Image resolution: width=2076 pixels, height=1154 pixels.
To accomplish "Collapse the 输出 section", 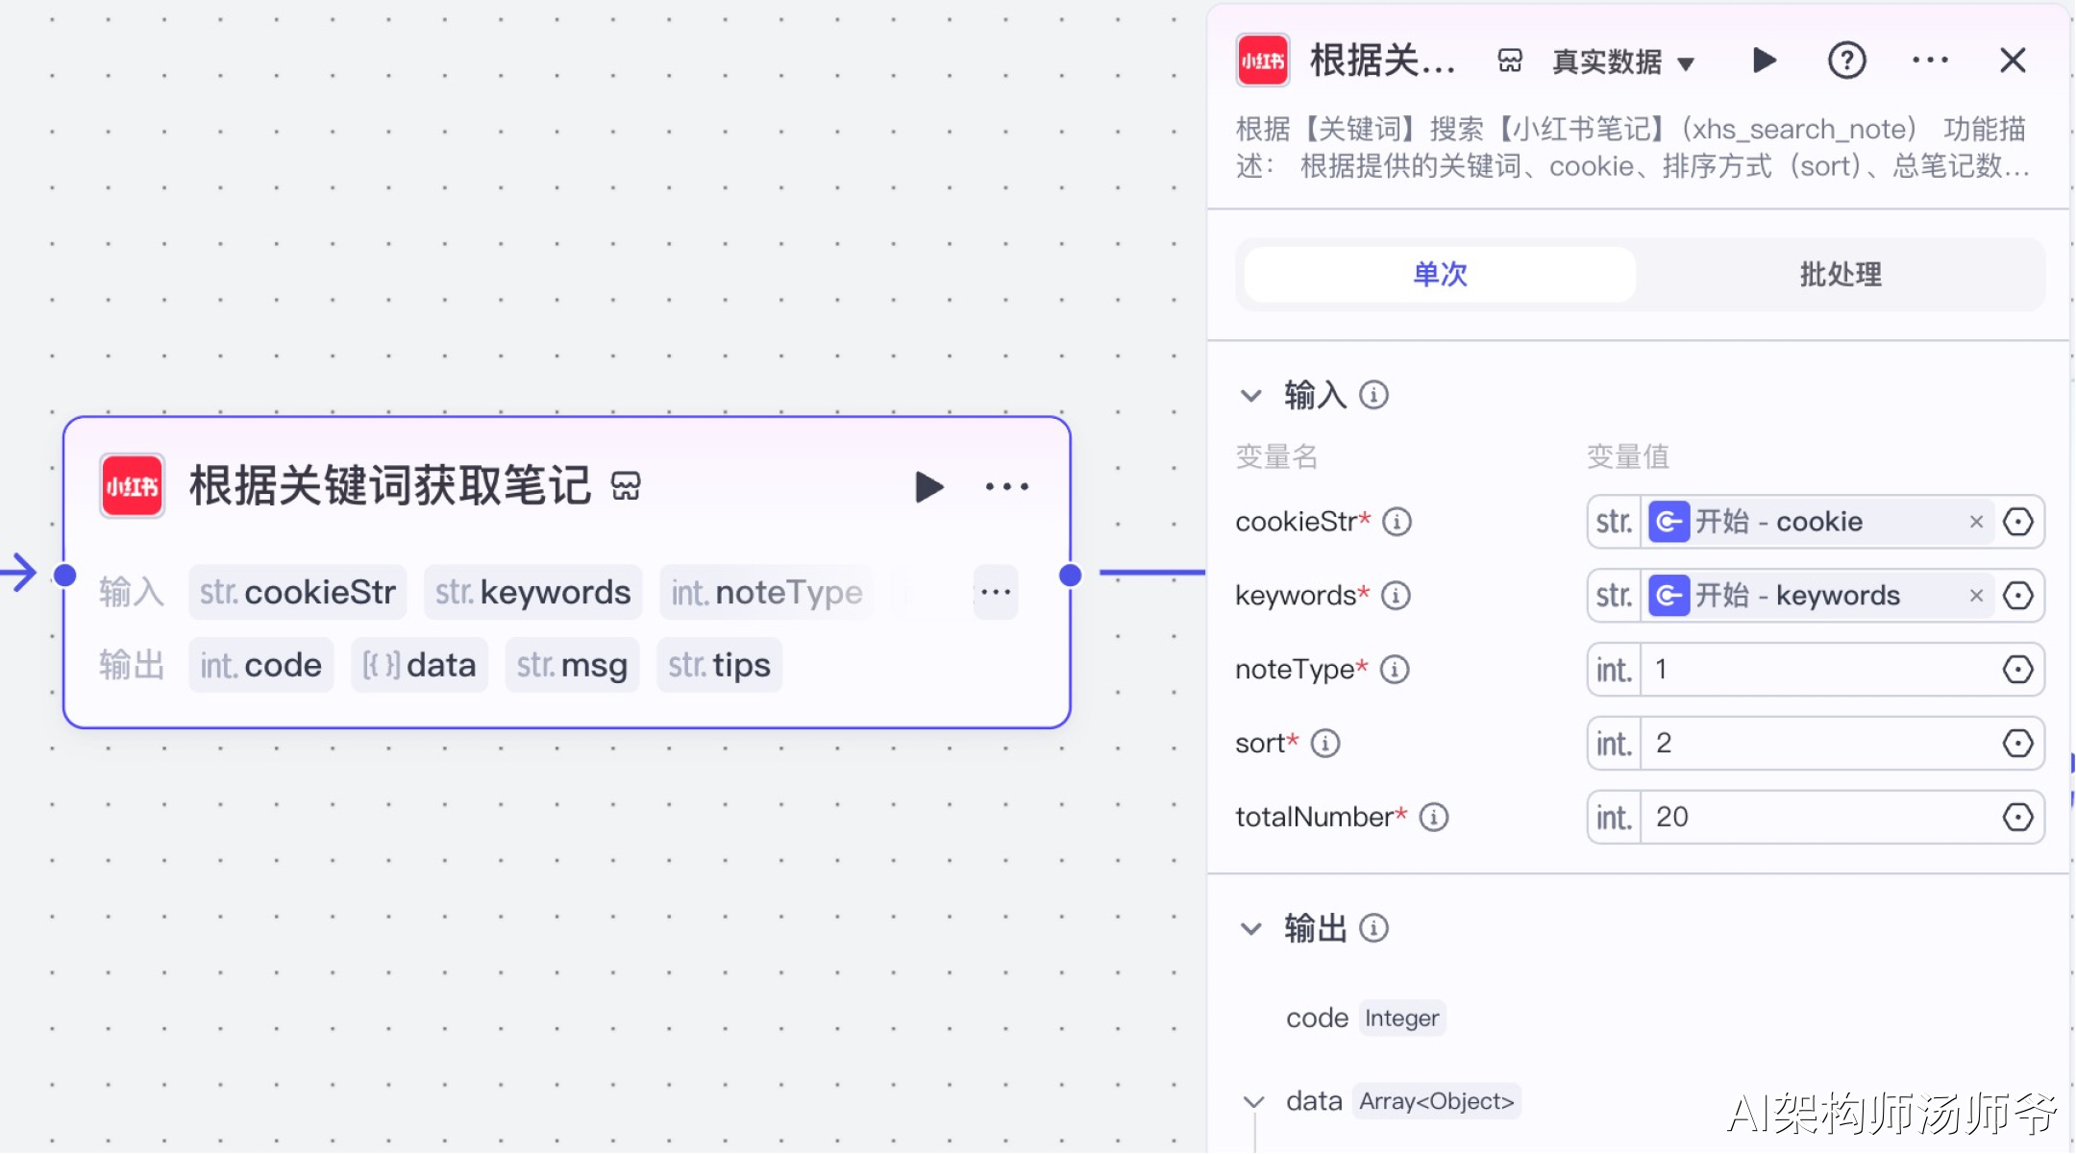I will tap(1250, 929).
